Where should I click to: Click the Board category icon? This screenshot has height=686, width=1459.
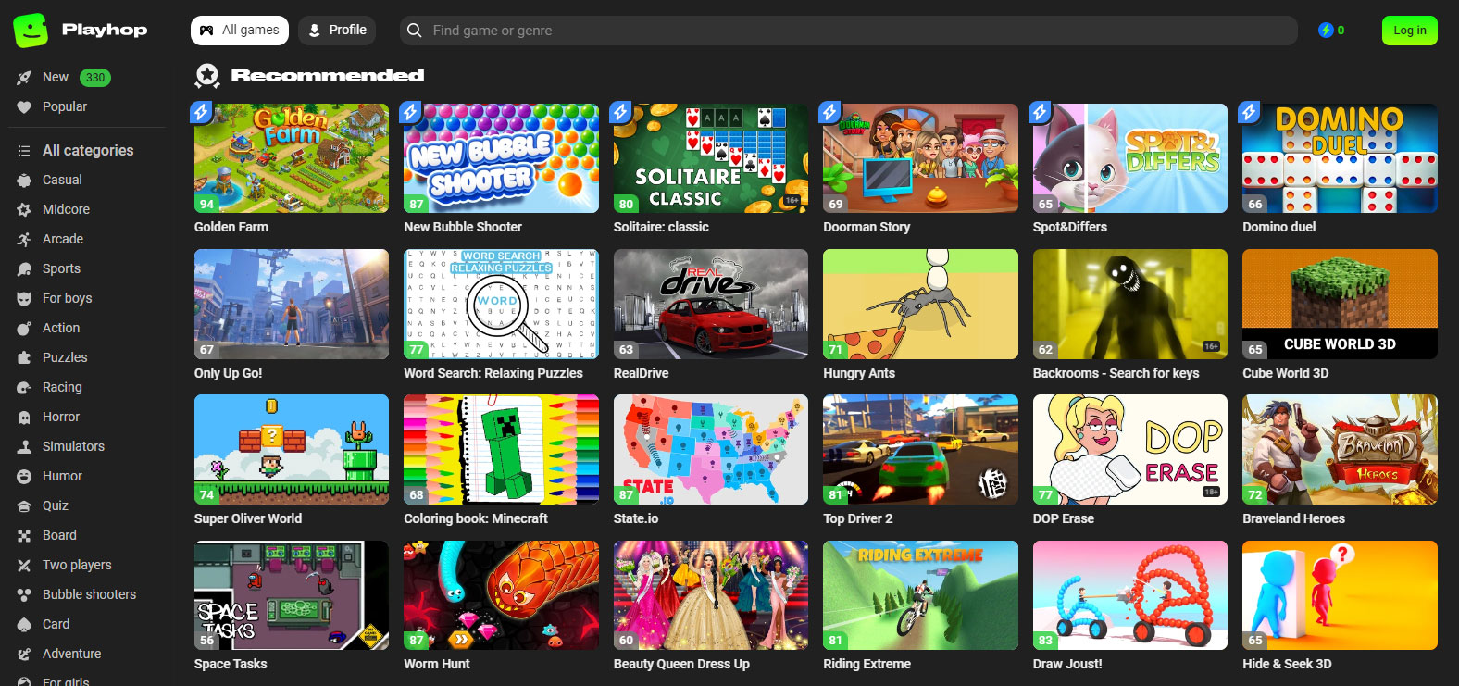[24, 536]
